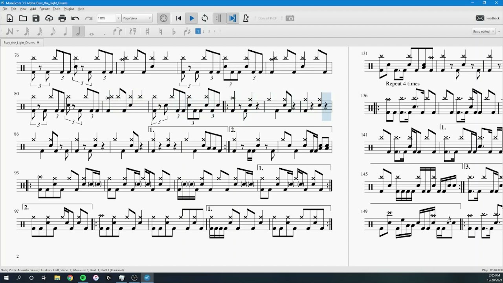Toggle the metronome

[x=246, y=18]
